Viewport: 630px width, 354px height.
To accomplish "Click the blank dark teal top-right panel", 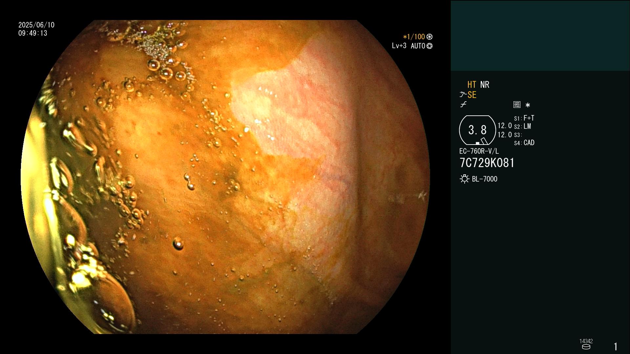I will (x=540, y=35).
